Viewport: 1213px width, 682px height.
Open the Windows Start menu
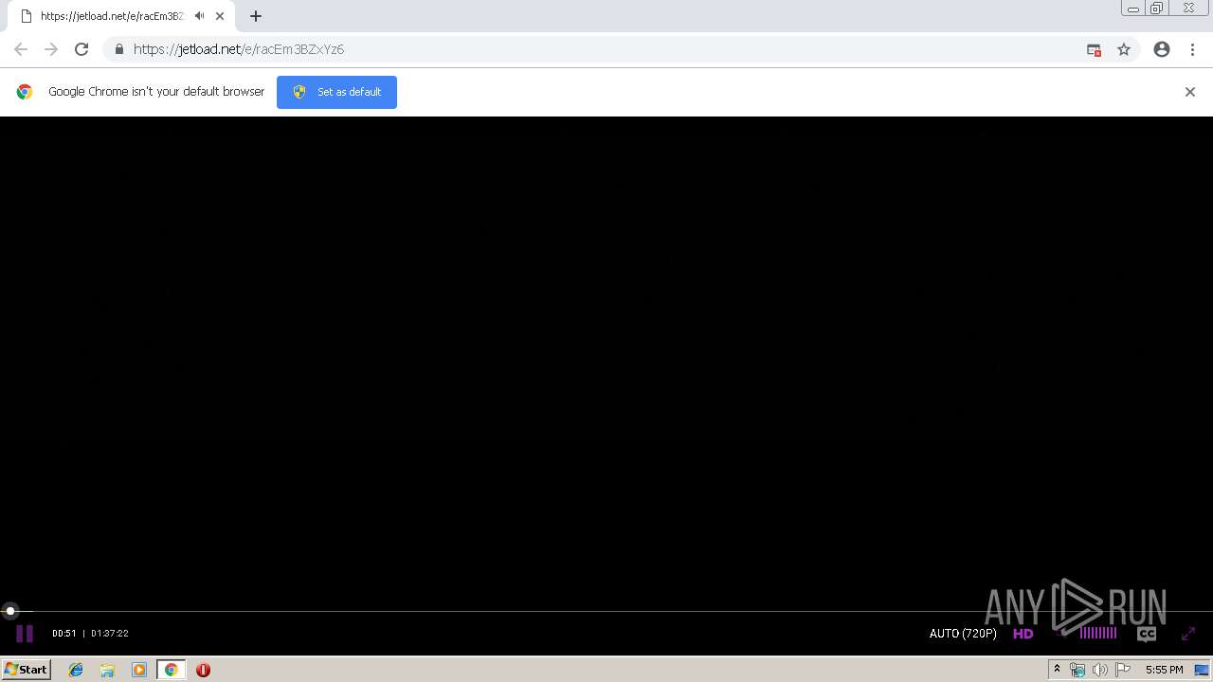click(26, 670)
